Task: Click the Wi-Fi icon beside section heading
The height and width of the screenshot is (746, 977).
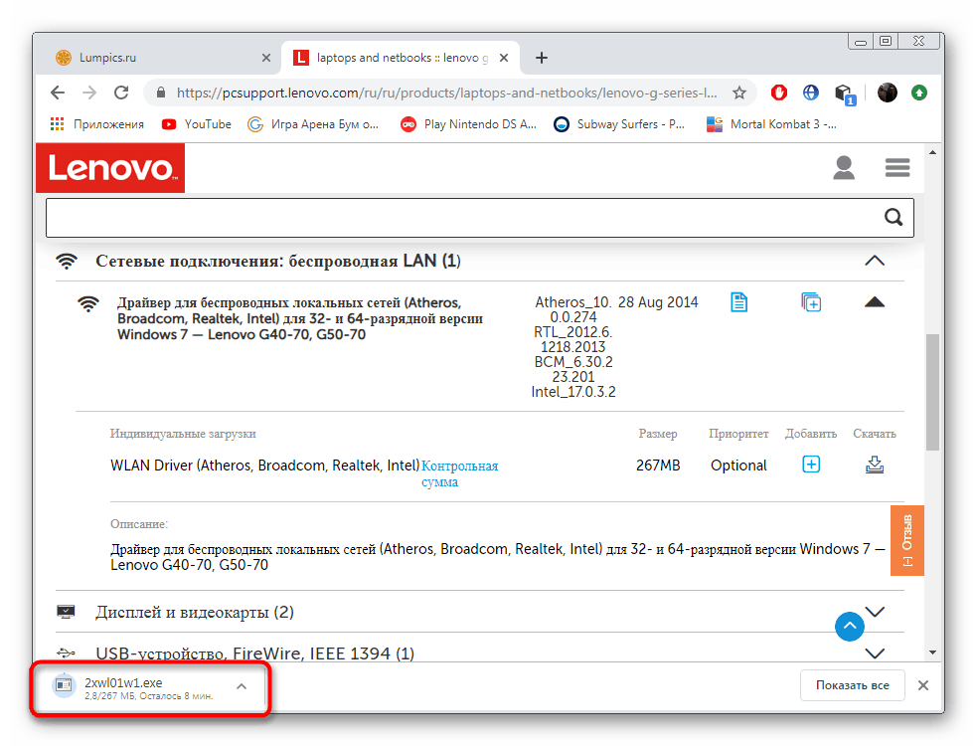Action: click(67, 261)
